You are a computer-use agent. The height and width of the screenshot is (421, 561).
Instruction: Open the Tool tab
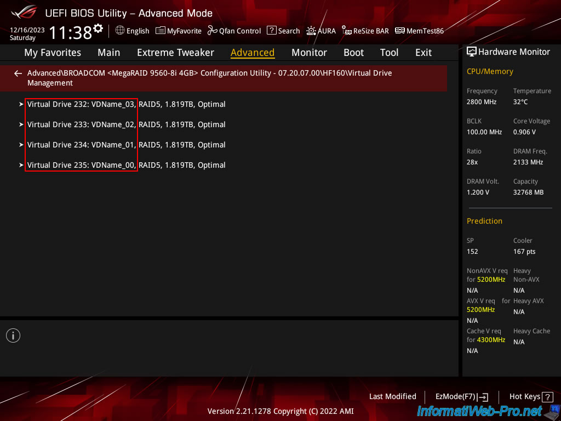coord(390,53)
